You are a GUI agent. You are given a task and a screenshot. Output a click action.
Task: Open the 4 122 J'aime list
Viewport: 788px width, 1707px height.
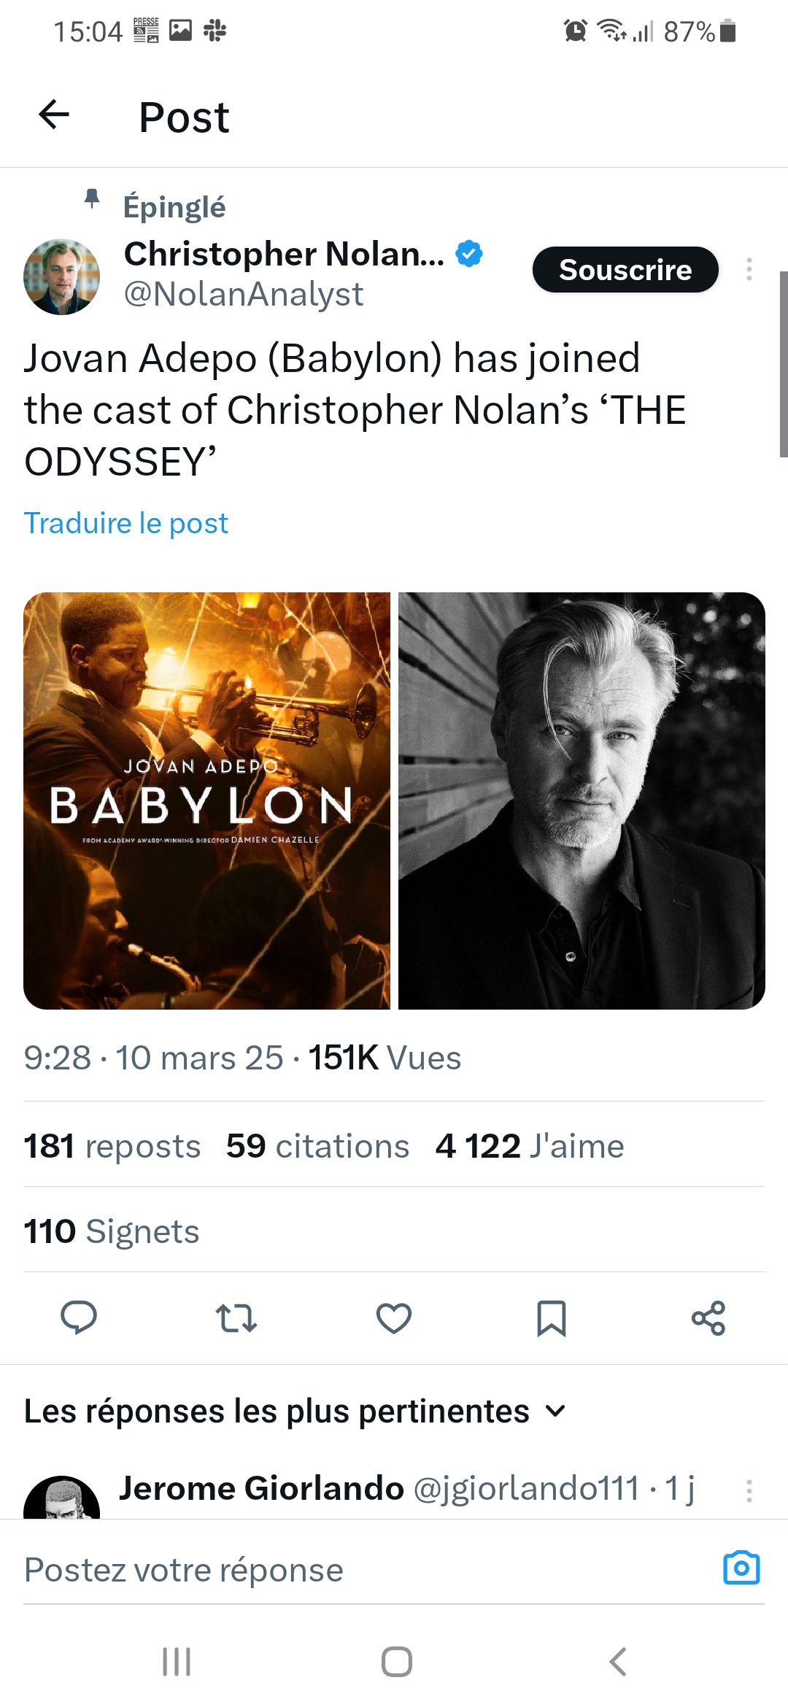coord(530,1146)
